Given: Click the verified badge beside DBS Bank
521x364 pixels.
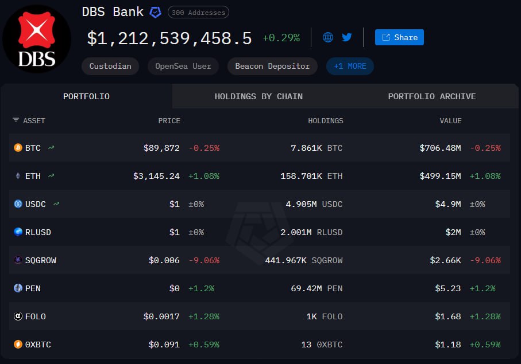Looking at the screenshot, I should (155, 12).
